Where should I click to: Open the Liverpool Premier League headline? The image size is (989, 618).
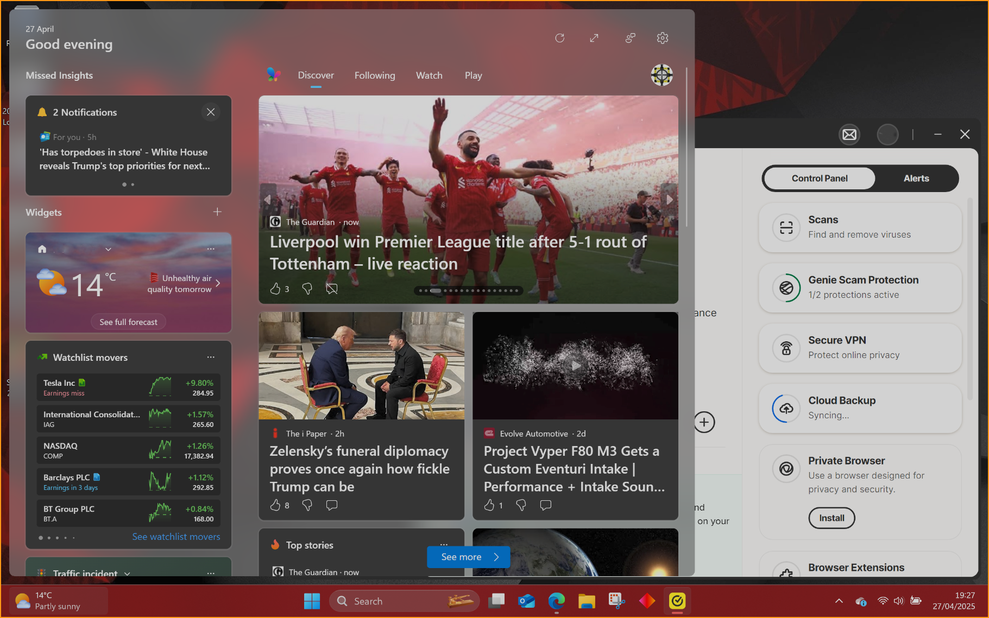458,253
